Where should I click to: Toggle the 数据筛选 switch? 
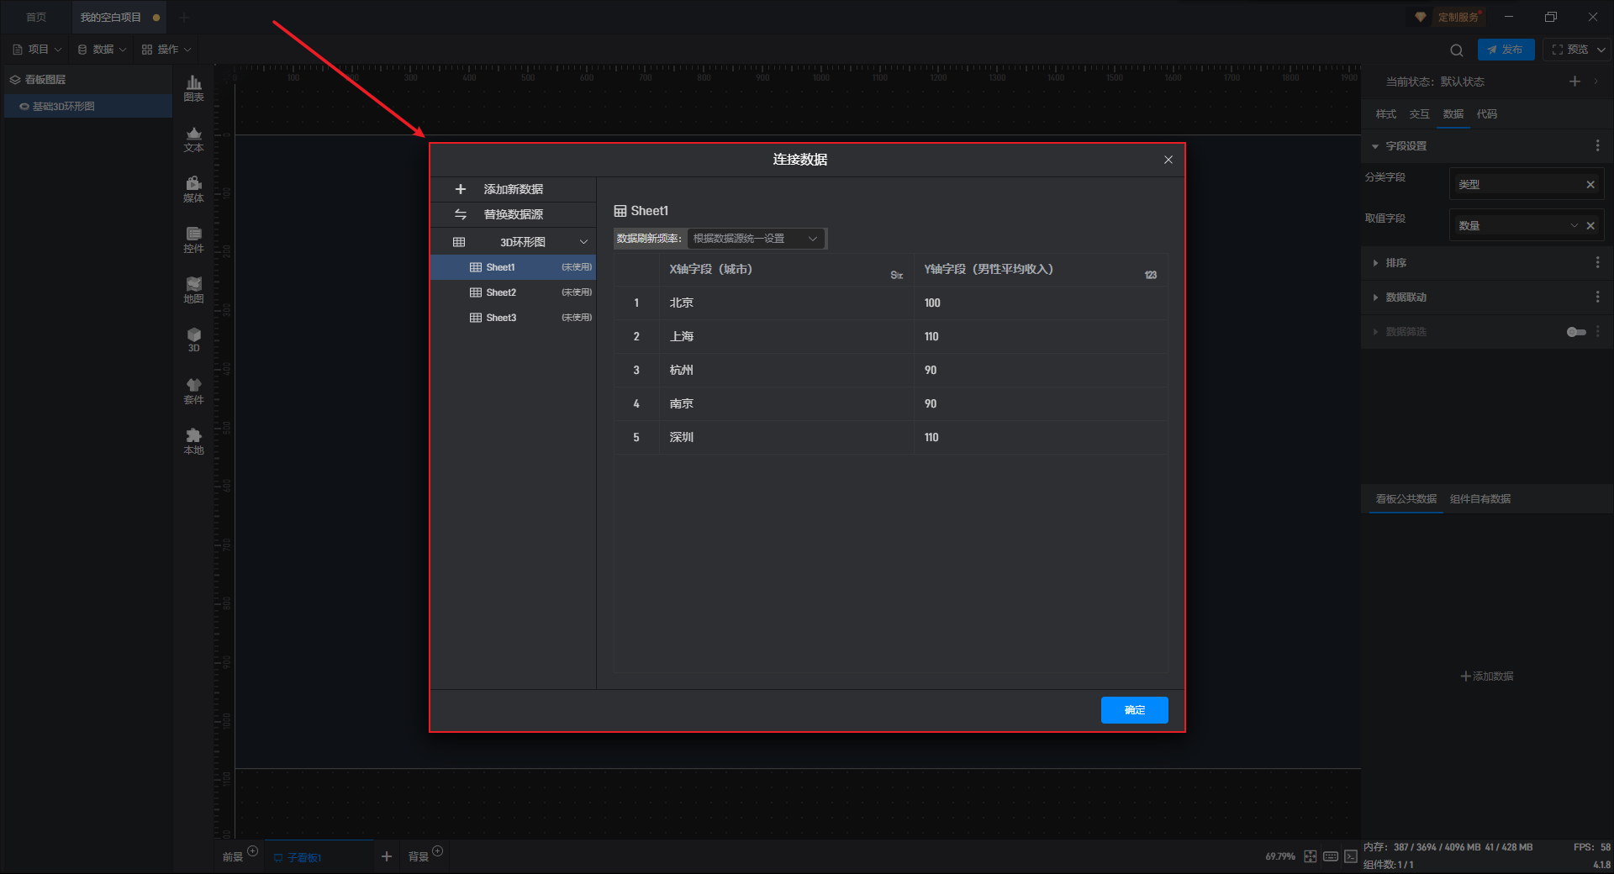(x=1575, y=332)
